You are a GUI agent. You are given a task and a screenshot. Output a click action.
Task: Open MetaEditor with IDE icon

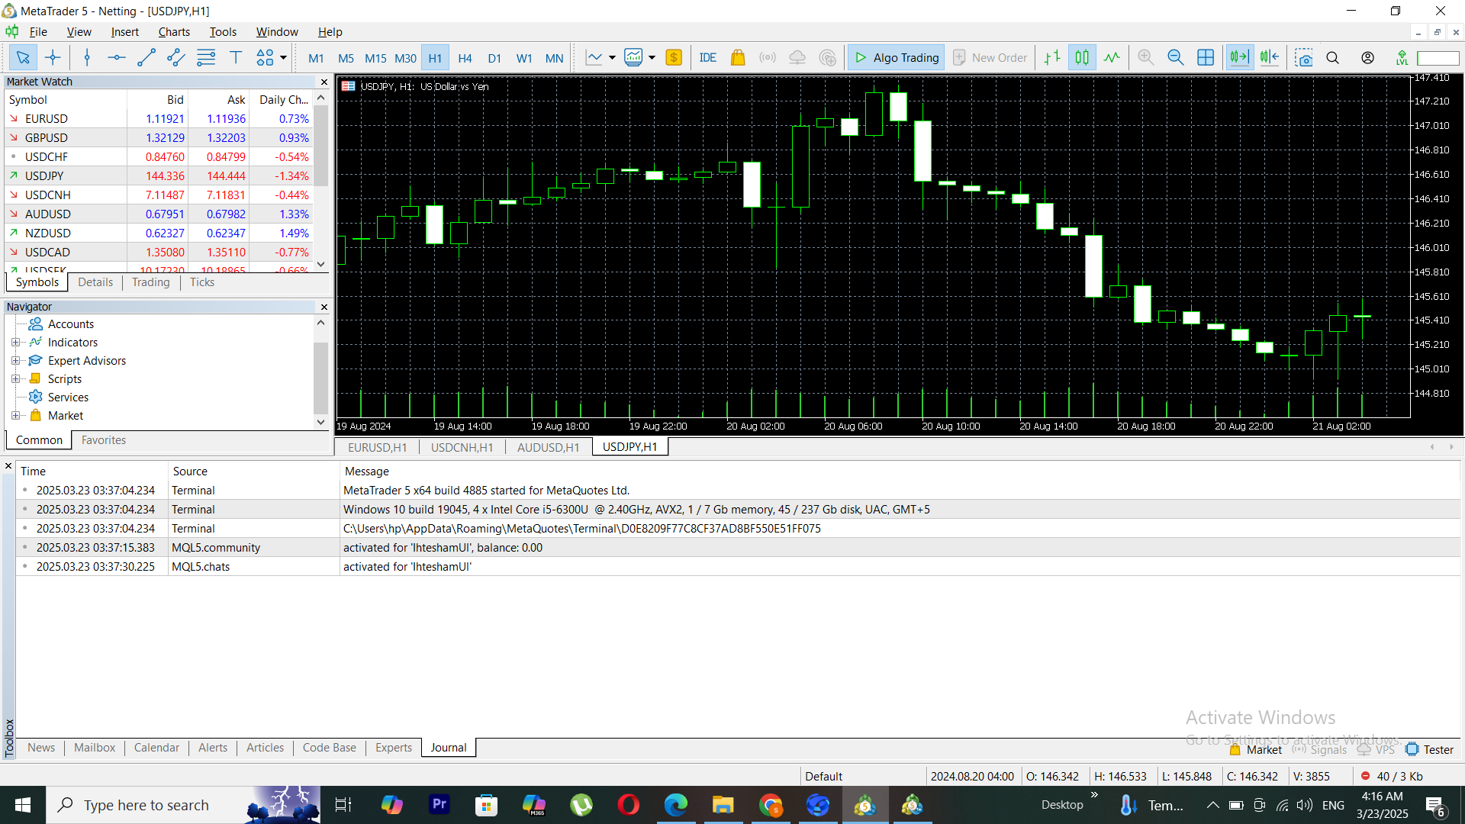tap(707, 57)
